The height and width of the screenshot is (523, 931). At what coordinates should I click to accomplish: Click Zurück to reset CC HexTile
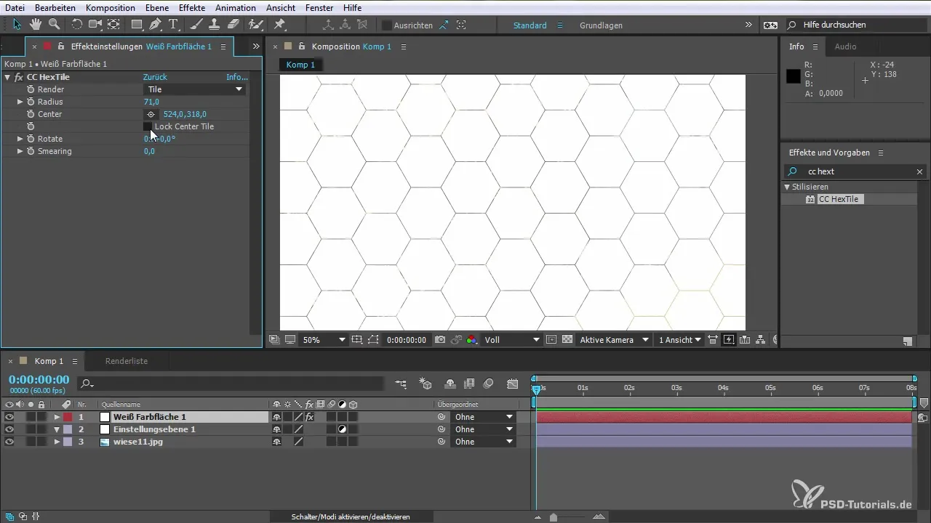click(155, 77)
